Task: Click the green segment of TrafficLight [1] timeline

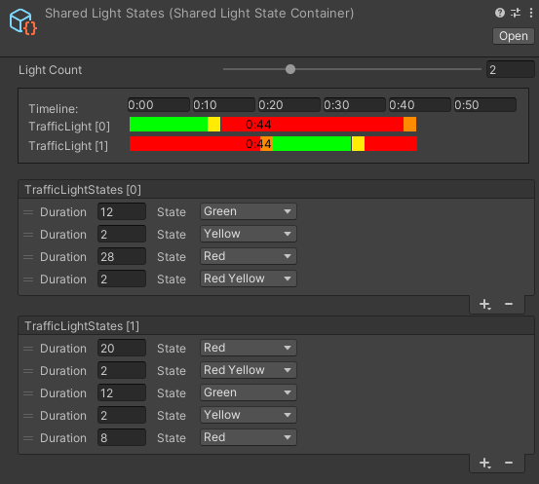Action: (312, 143)
